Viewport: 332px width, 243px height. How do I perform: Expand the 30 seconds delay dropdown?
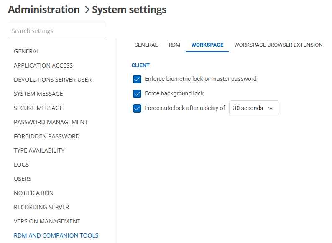point(253,108)
